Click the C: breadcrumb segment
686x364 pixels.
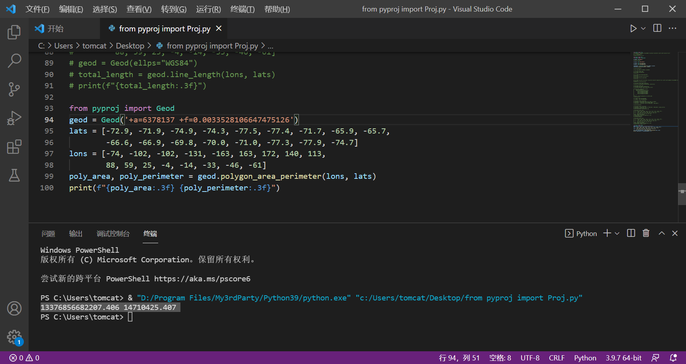[x=41, y=46]
